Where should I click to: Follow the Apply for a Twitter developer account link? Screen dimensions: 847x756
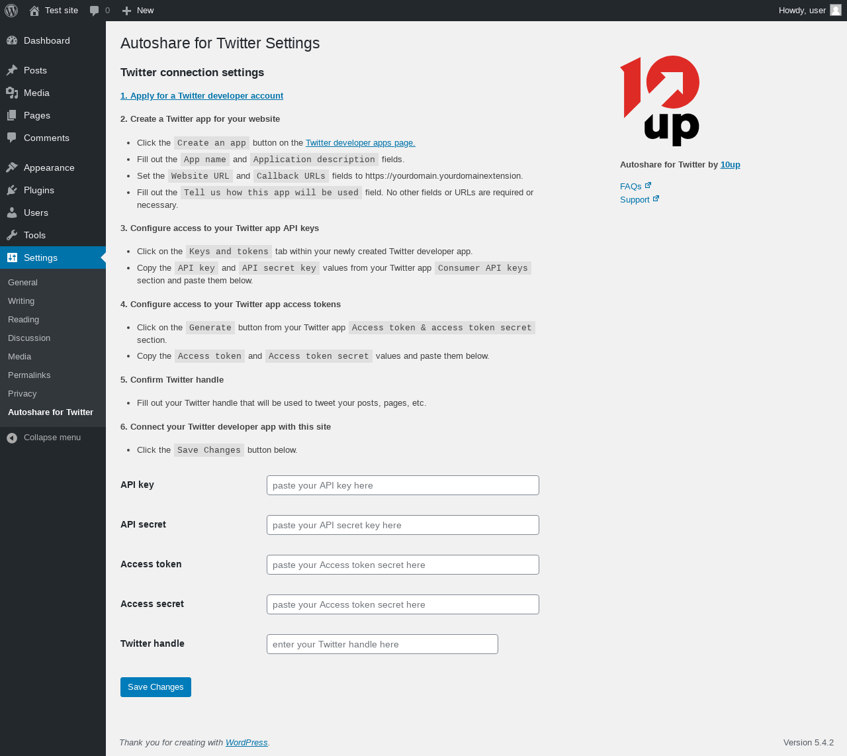[202, 96]
